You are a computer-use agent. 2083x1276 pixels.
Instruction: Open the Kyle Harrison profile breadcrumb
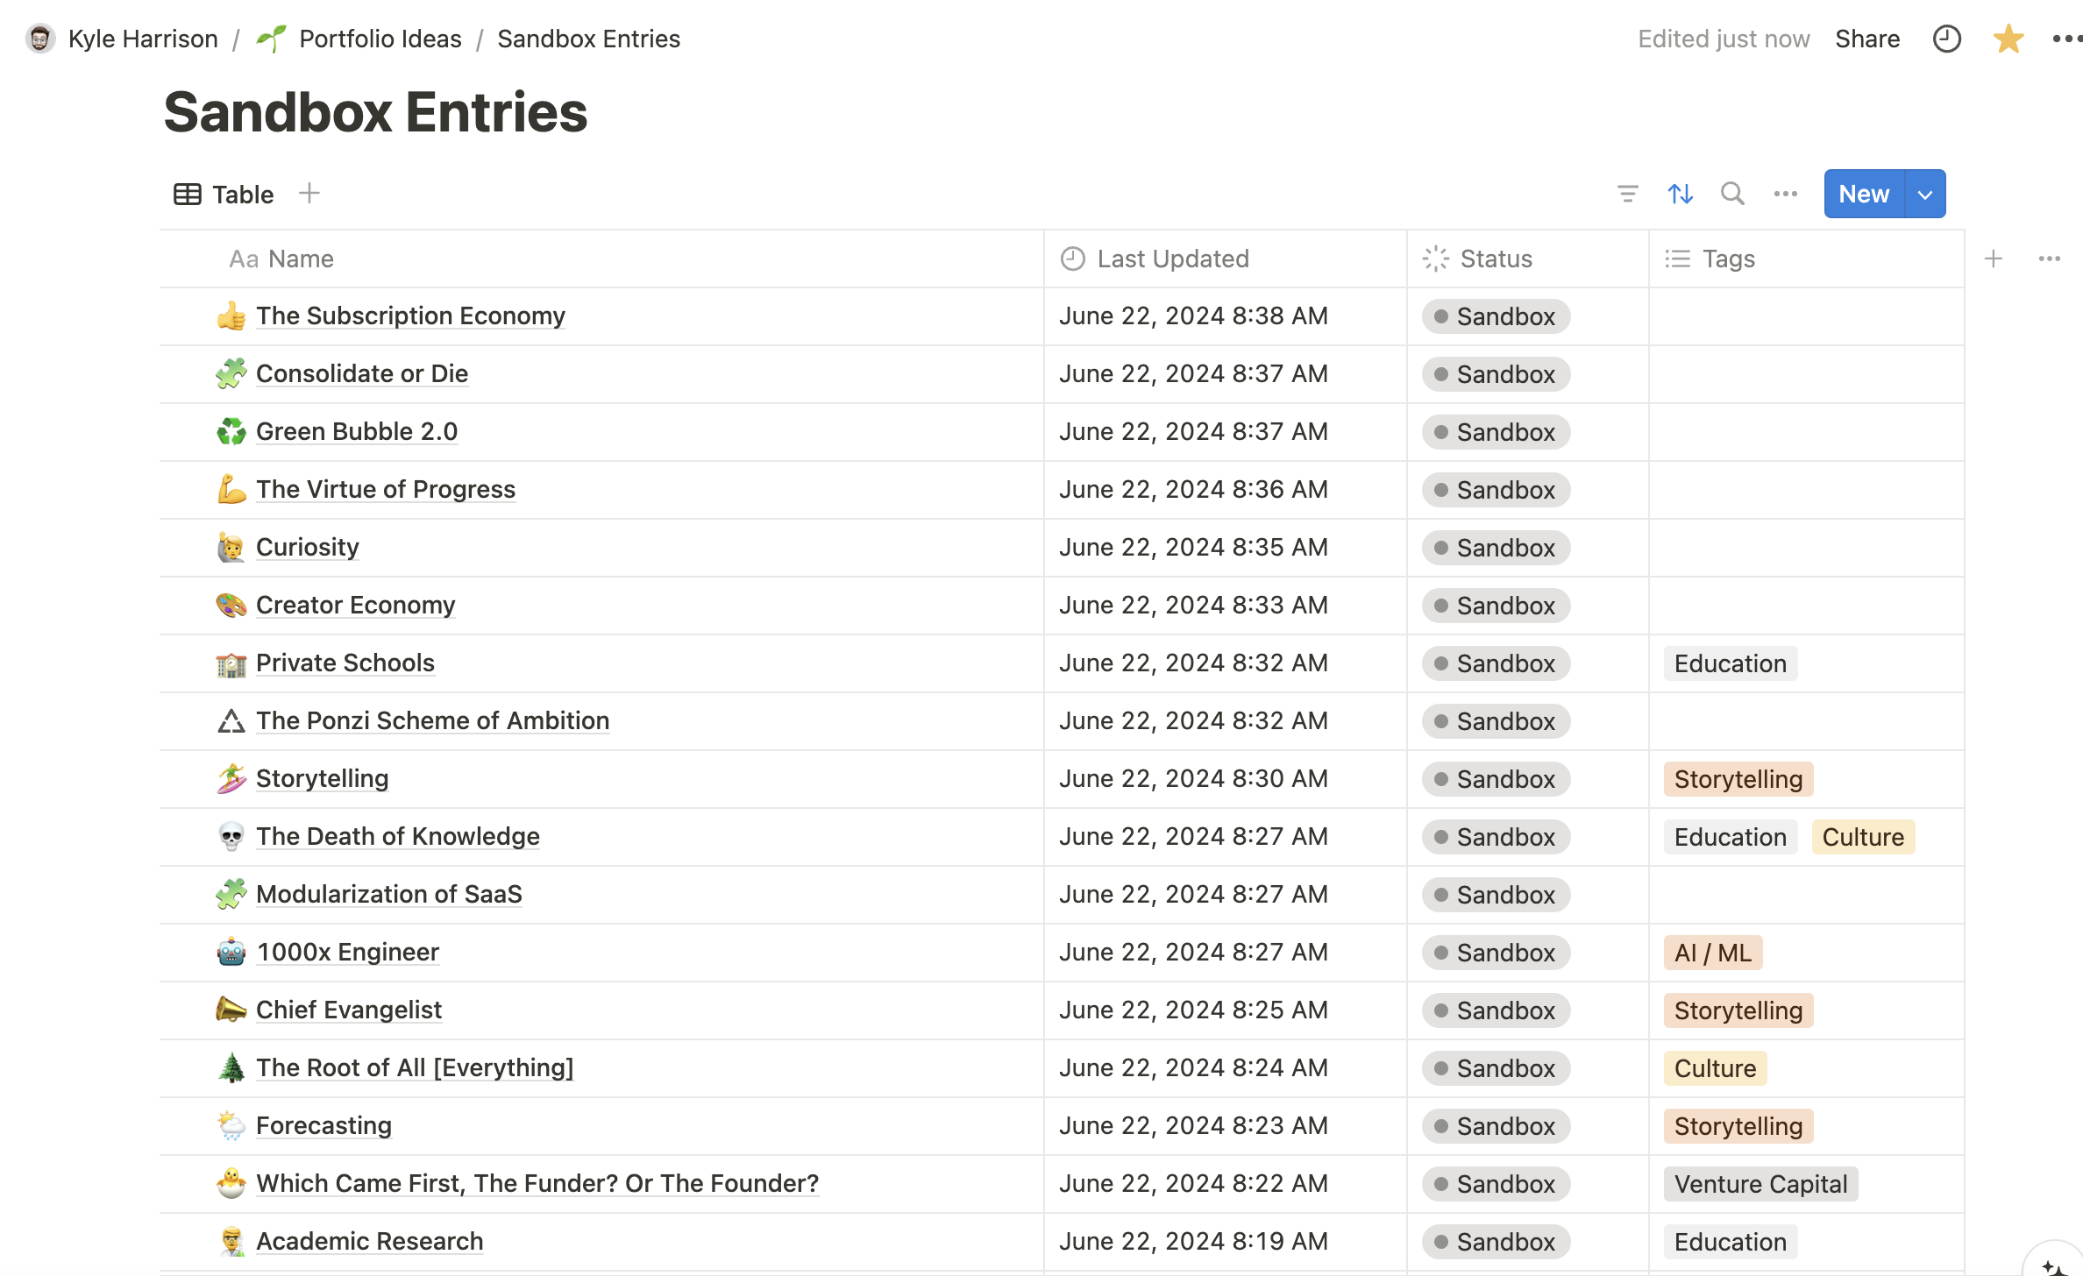[143, 39]
